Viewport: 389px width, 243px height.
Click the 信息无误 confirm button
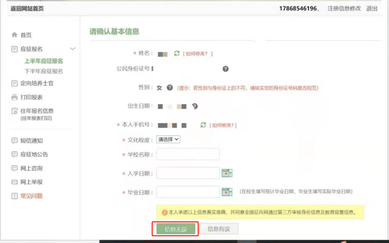(x=175, y=229)
